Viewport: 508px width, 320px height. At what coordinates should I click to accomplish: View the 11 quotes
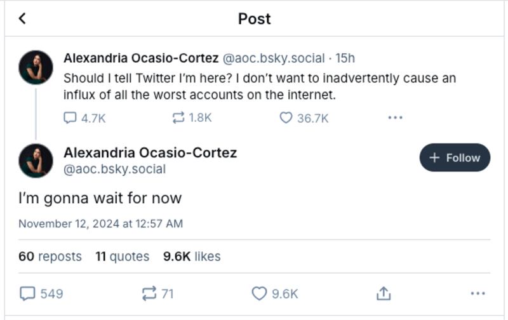pos(123,257)
